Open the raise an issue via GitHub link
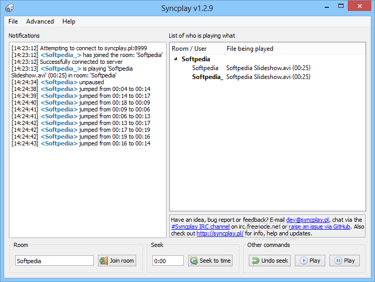Screen dimensions: 375x282 click(319, 227)
